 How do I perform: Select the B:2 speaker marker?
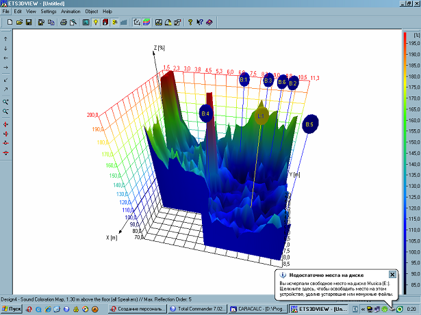[x=293, y=83]
